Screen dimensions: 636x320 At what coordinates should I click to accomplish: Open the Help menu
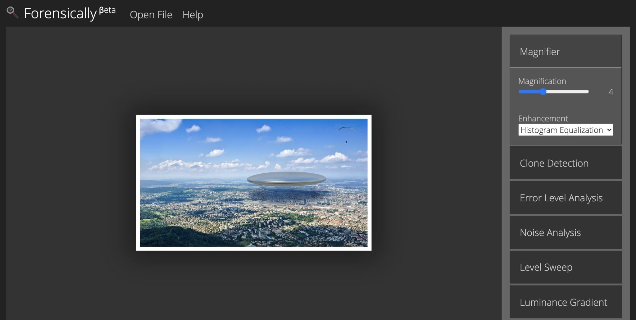[193, 15]
